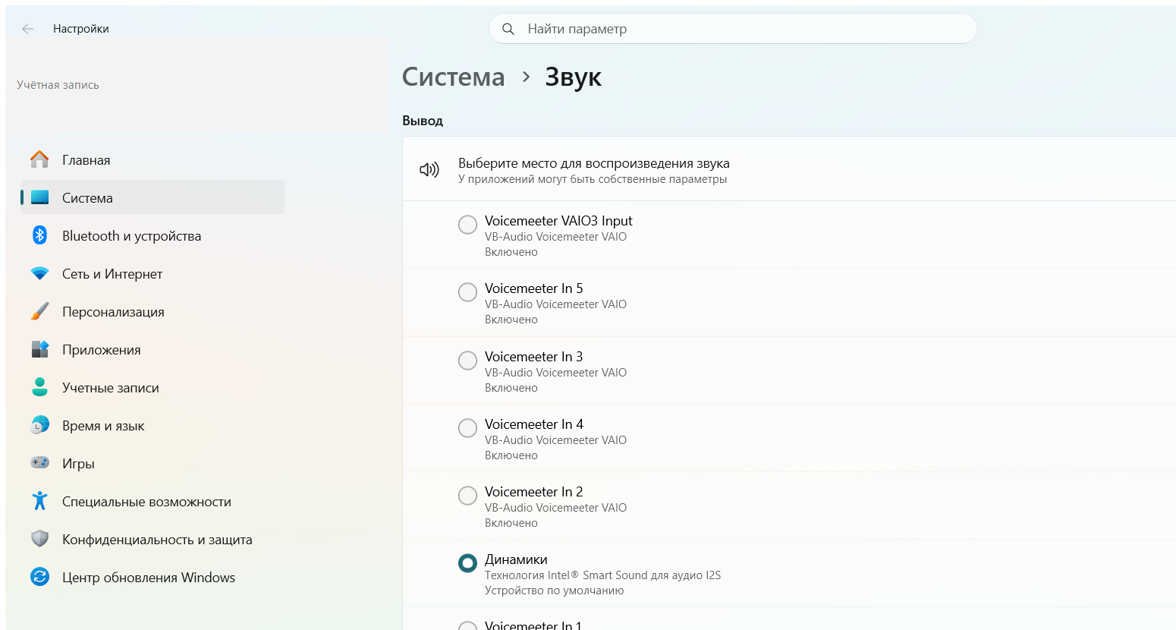Click the Voicemeeter In 5 label
This screenshot has height=630, width=1176.
pyautogui.click(x=534, y=288)
